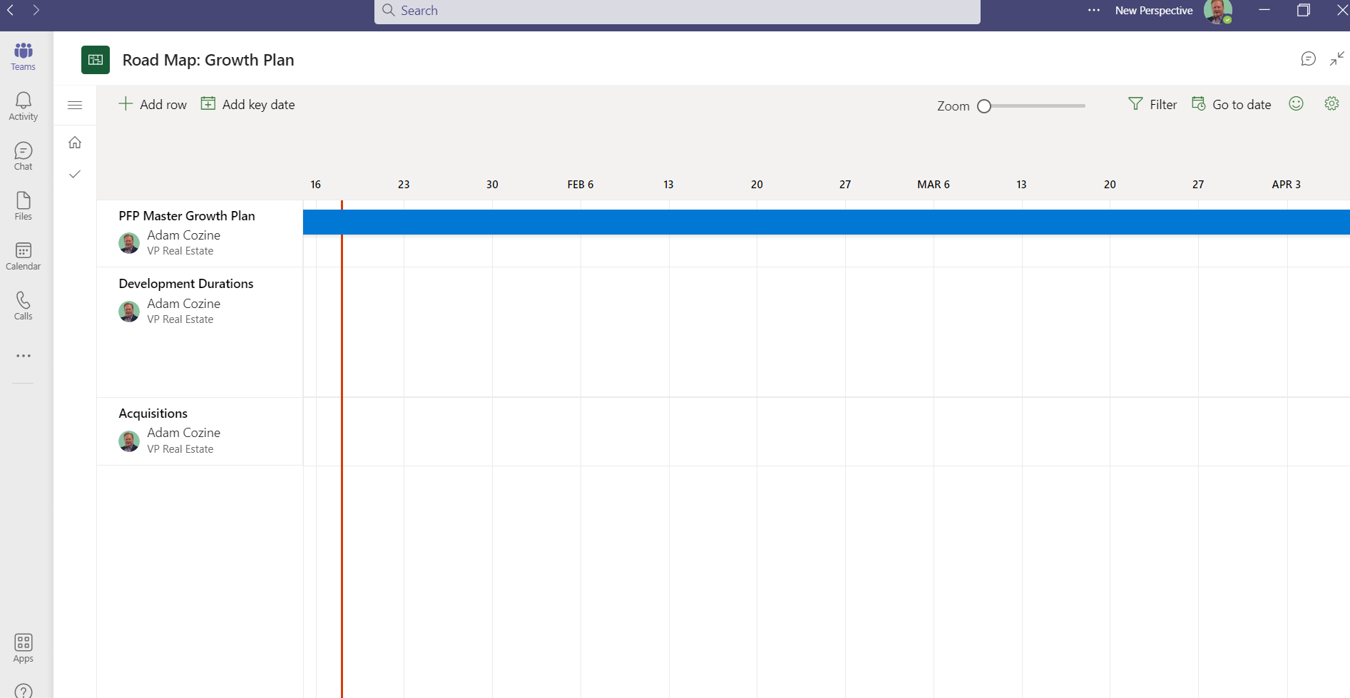Open the New Perspective profile menu
The image size is (1350, 698).
tap(1218, 11)
